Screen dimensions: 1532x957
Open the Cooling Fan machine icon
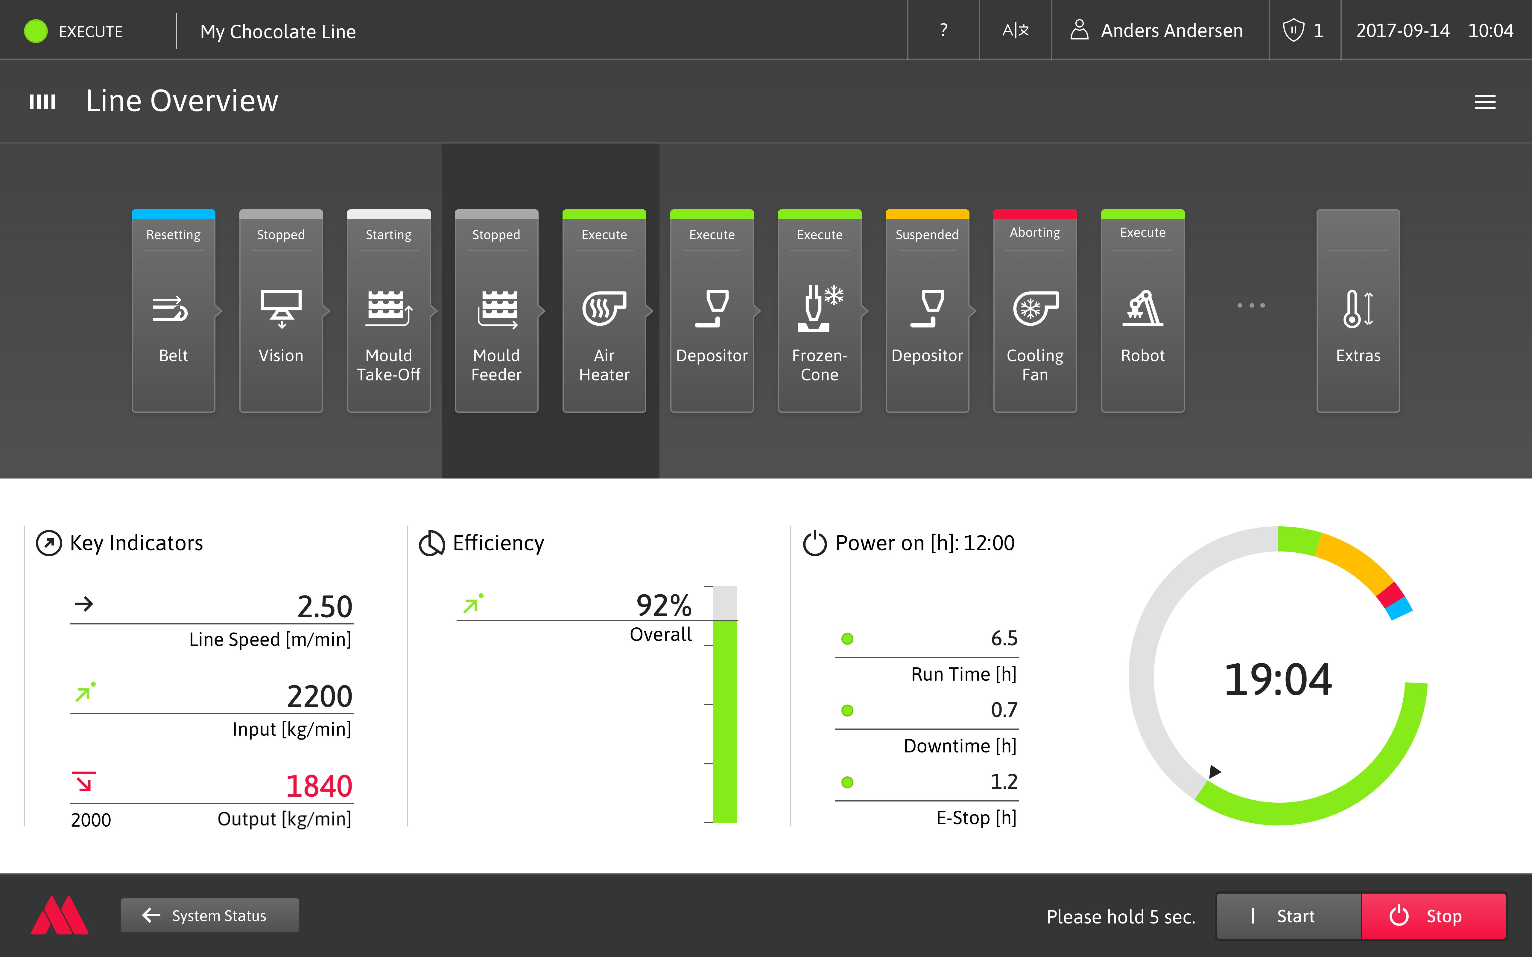pyautogui.click(x=1034, y=310)
